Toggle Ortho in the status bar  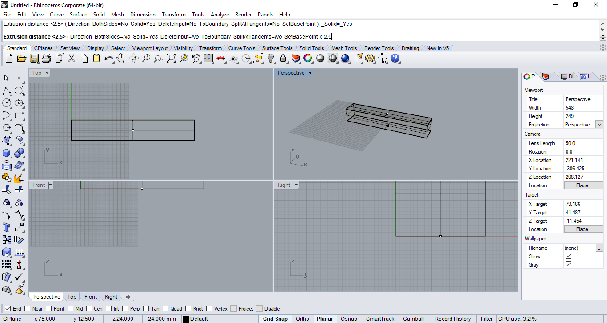pos(302,319)
